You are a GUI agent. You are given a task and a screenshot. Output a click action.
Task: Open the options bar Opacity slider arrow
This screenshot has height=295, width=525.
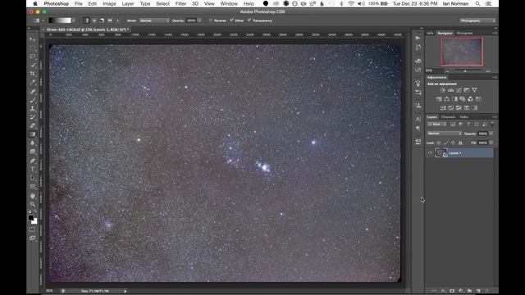[199, 20]
